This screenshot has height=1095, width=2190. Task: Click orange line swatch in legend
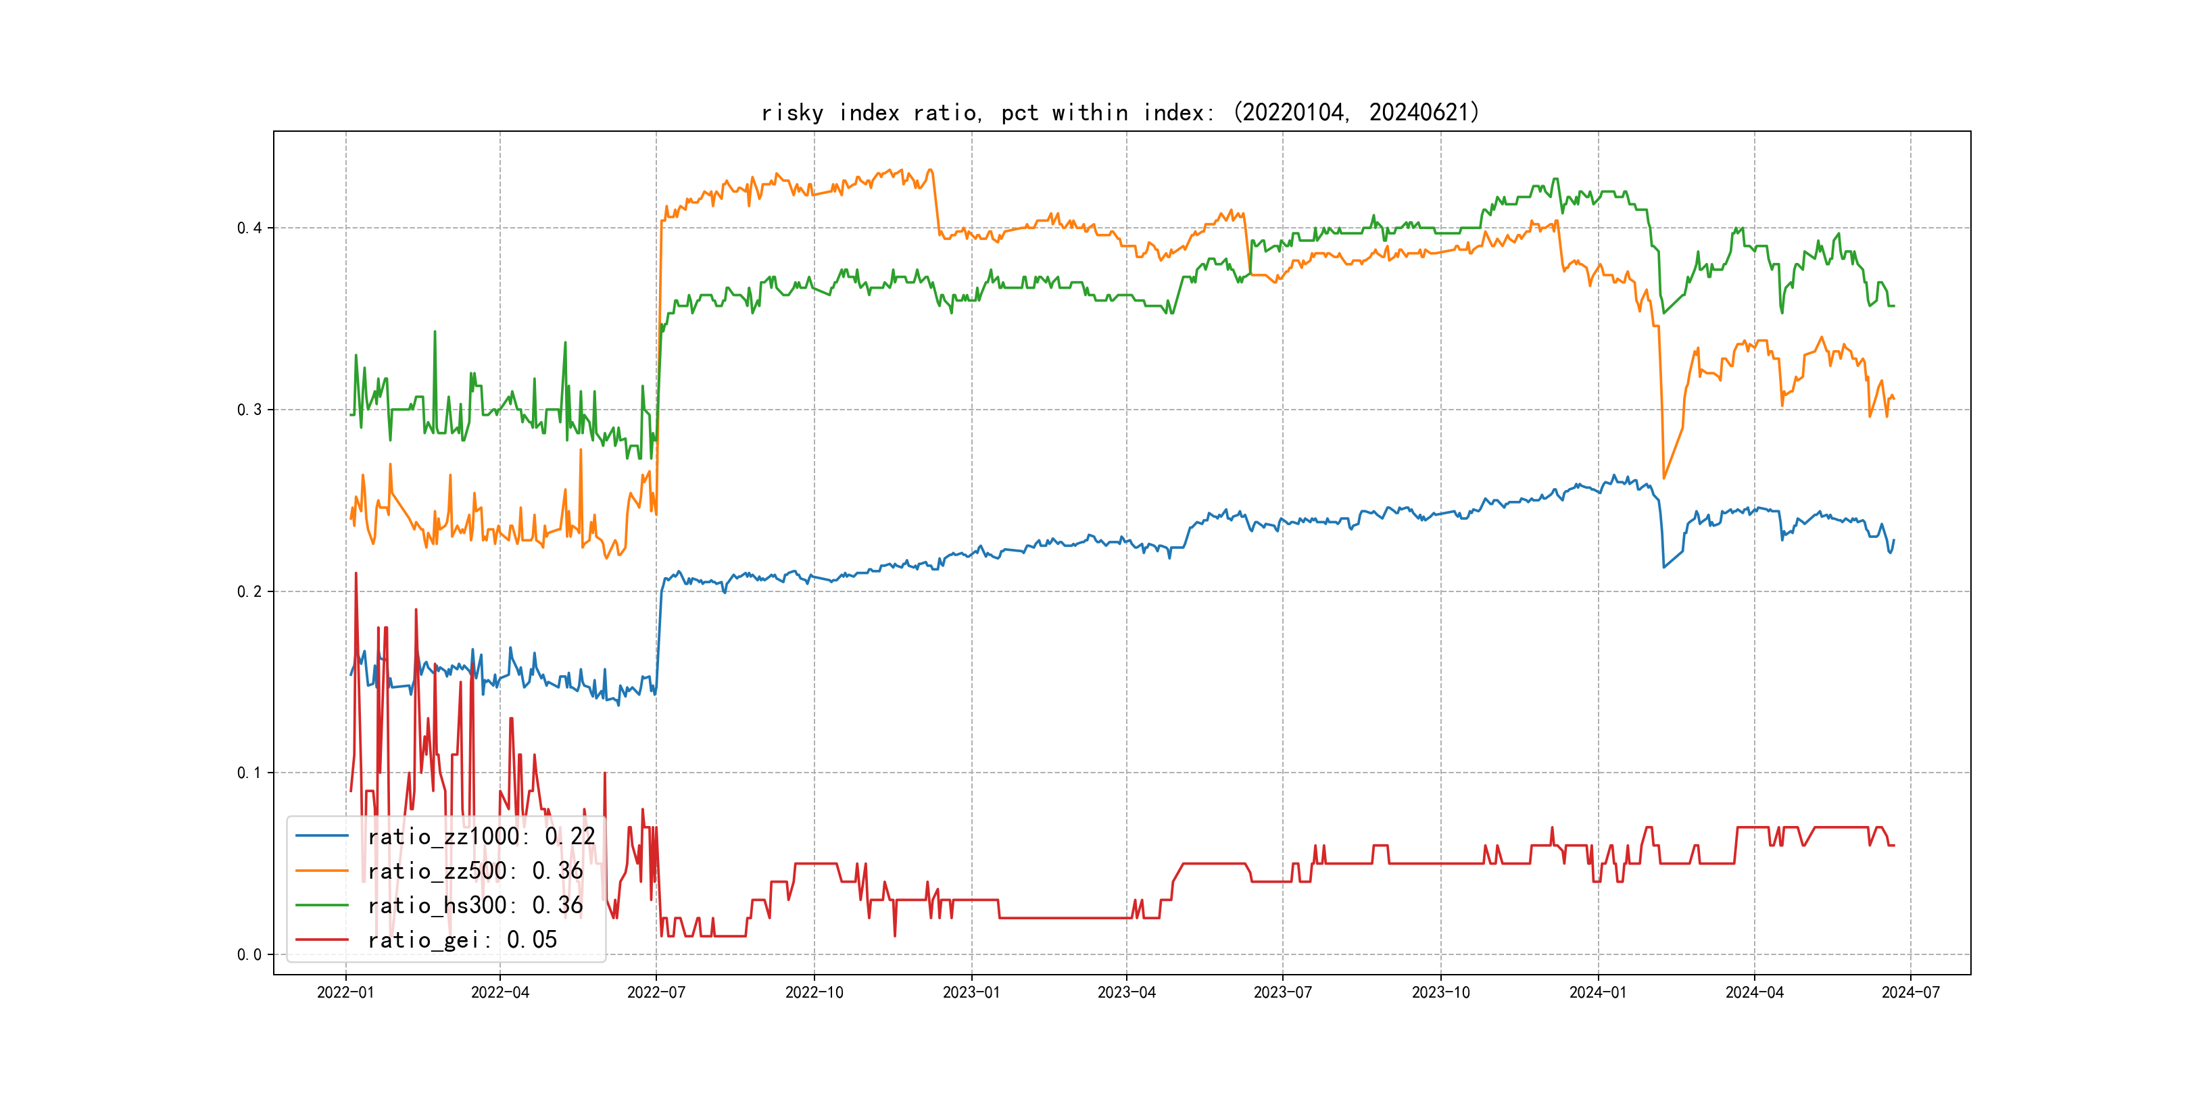coord(322,871)
